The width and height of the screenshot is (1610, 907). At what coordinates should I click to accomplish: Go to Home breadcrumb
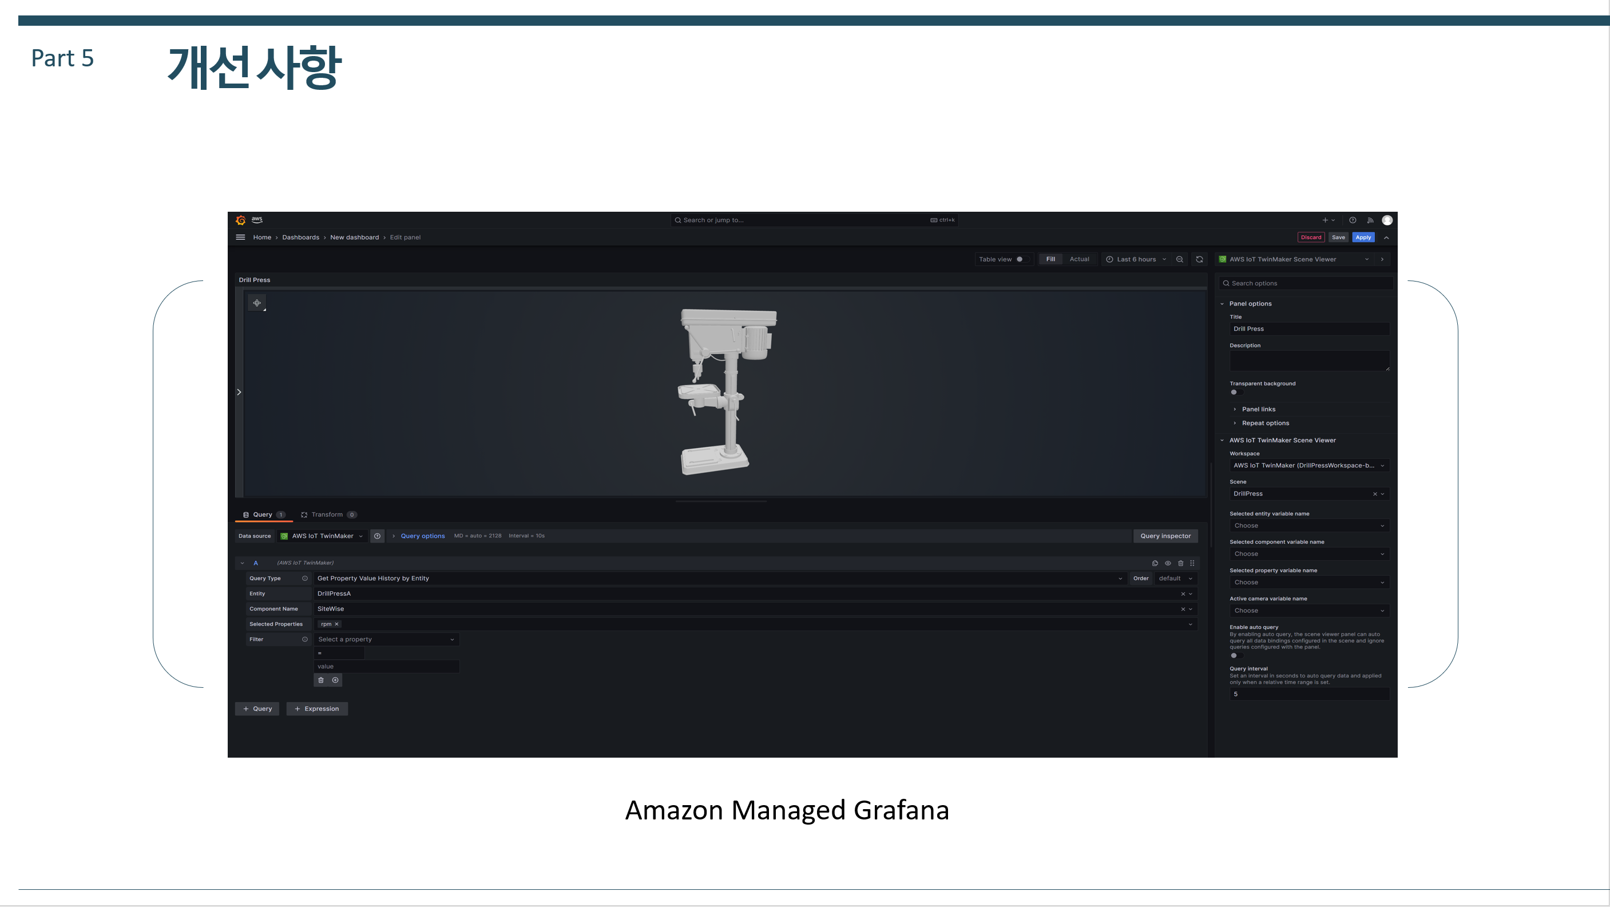tap(262, 237)
